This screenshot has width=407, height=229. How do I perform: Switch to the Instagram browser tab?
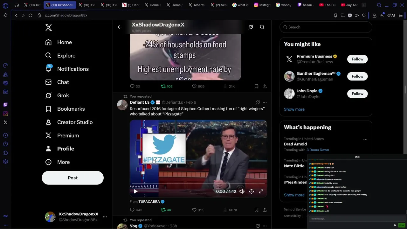[x=262, y=5]
